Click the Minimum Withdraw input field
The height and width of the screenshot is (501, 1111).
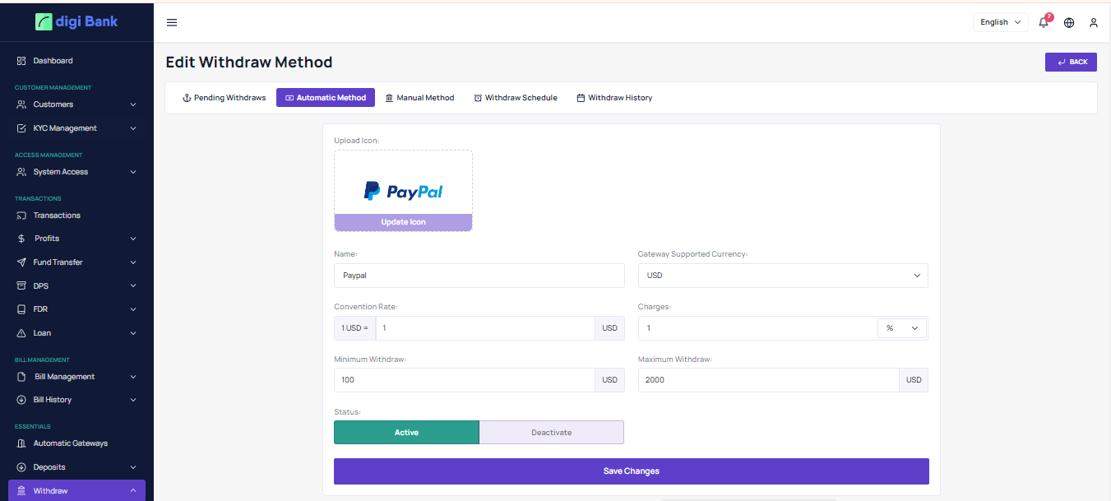[464, 380]
